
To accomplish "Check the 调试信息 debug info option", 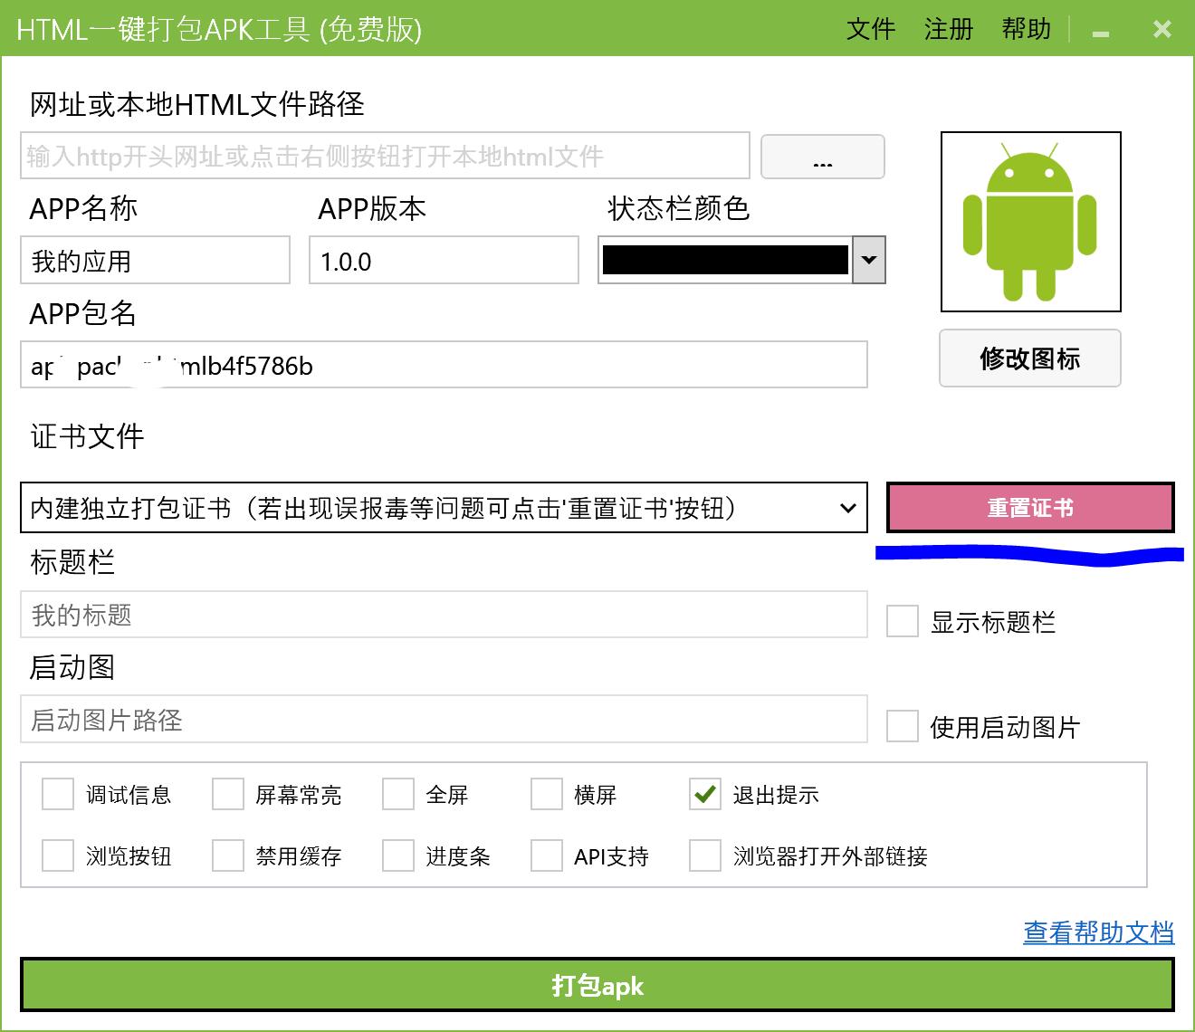I will 57,795.
